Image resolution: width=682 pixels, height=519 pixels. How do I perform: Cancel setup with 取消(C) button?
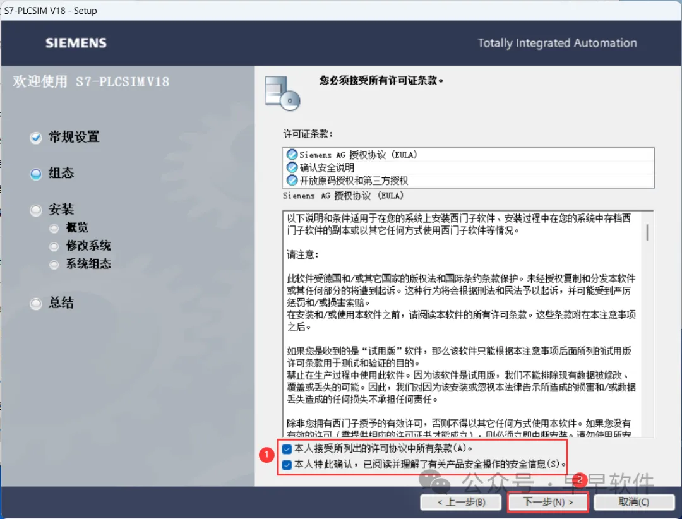(x=634, y=502)
